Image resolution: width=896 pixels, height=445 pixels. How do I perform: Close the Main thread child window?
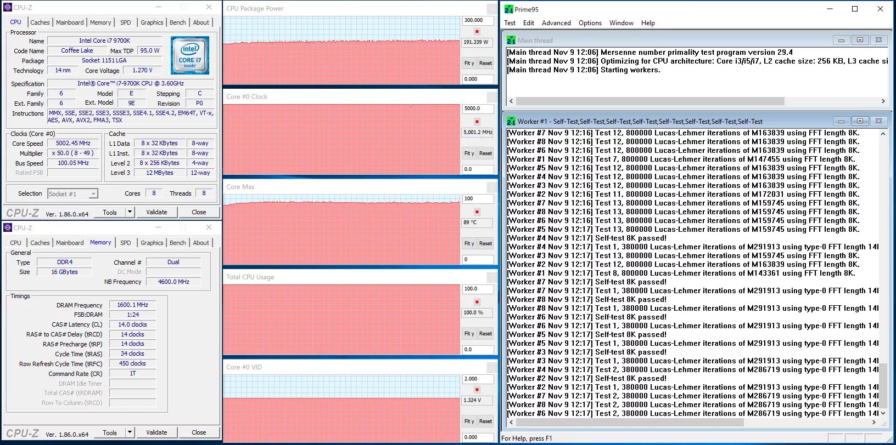tap(878, 40)
